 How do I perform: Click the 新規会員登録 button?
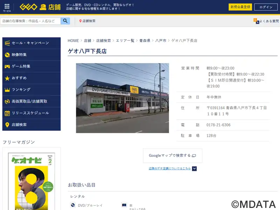pos(240,7)
